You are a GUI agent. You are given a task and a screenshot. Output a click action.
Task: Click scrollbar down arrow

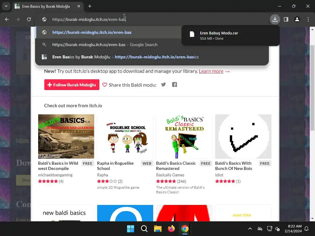pos(312,218)
